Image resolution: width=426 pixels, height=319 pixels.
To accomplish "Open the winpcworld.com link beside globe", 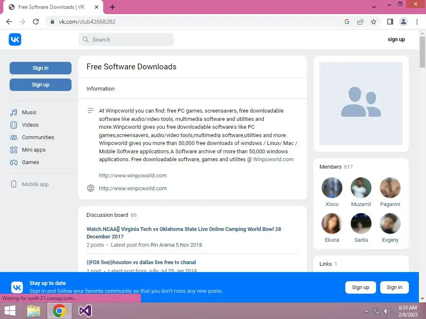I will pyautogui.click(x=133, y=188).
